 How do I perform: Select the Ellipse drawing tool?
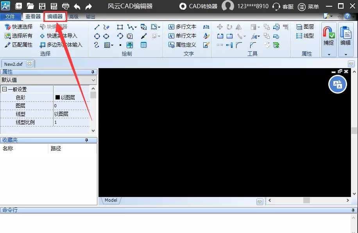click(106, 36)
